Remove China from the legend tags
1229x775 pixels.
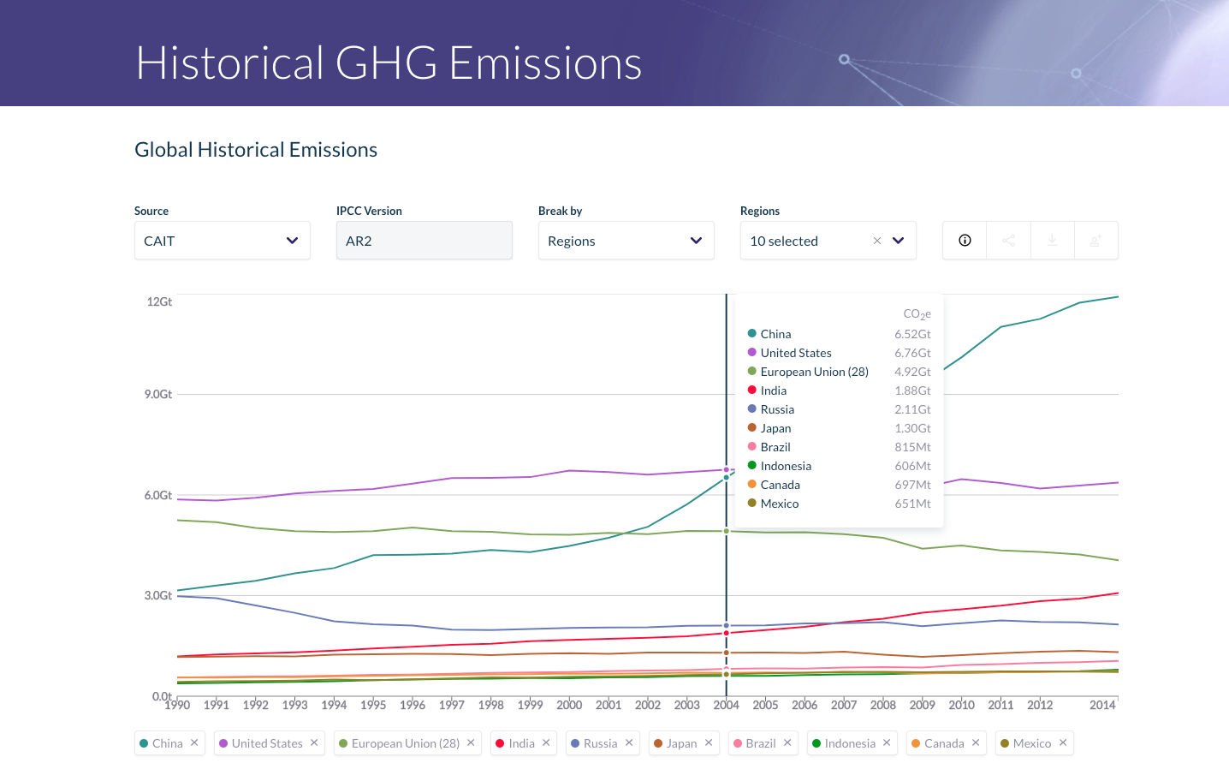pos(194,742)
